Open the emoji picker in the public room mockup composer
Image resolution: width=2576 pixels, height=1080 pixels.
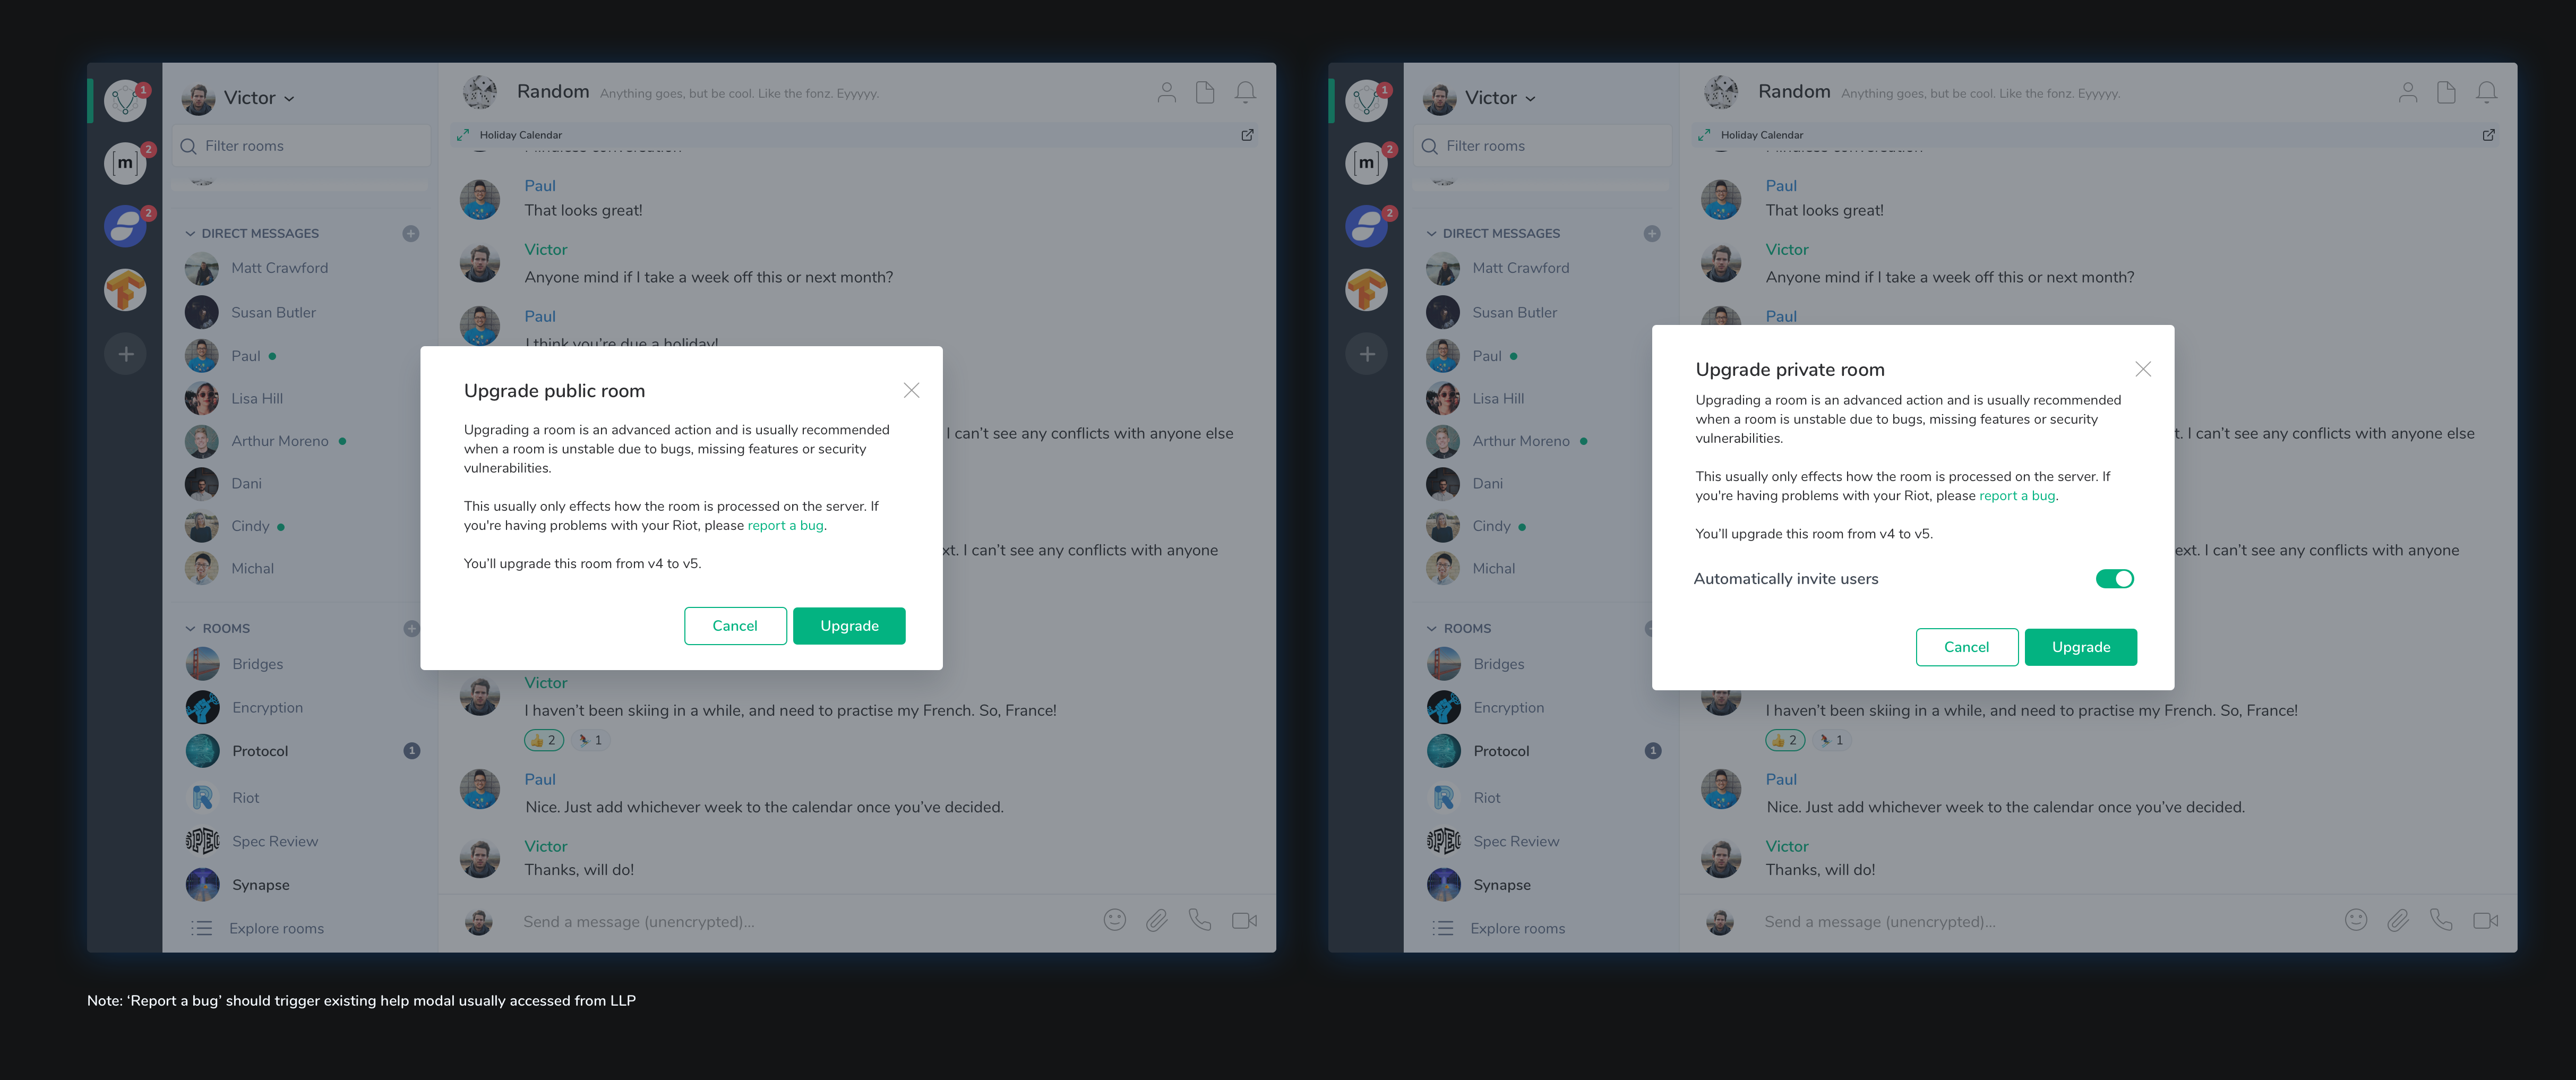[1114, 920]
